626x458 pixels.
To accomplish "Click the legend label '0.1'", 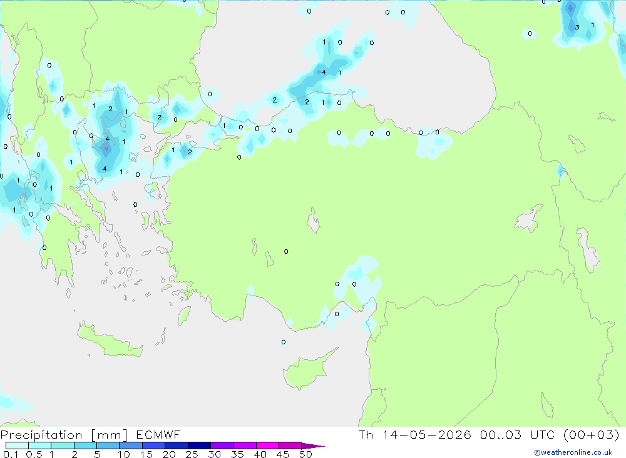I will coord(11,454).
